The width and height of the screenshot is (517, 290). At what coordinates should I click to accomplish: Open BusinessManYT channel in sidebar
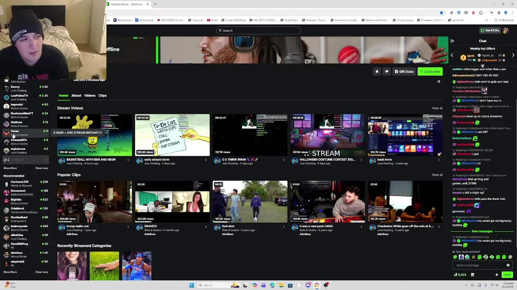25,115
